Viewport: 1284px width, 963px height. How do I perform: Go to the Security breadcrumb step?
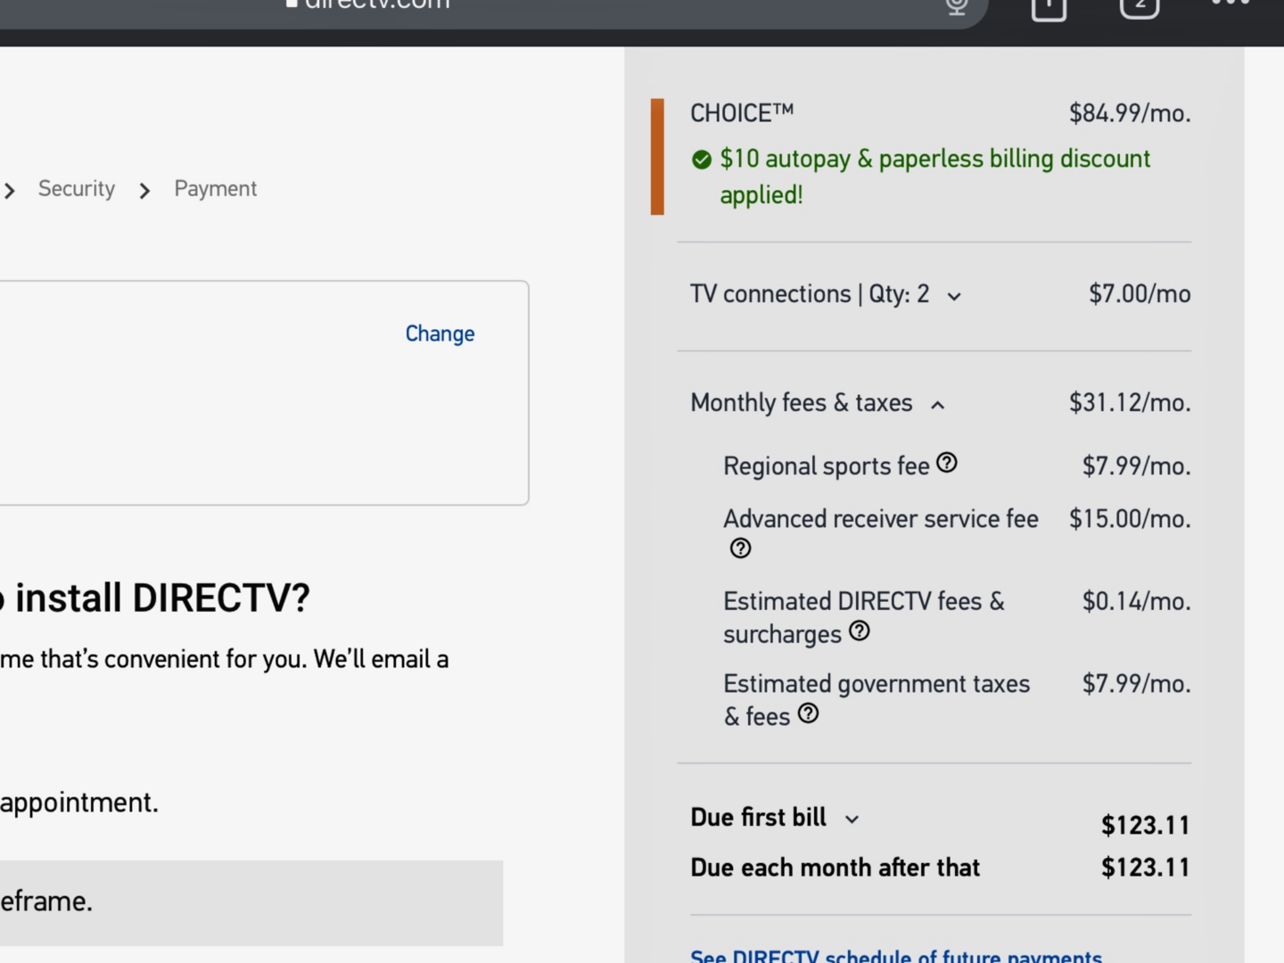[x=77, y=189]
